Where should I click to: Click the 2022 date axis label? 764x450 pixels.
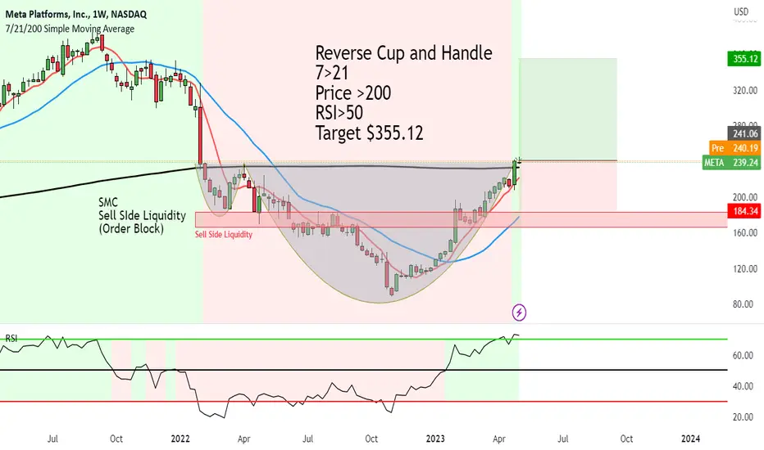(180, 439)
